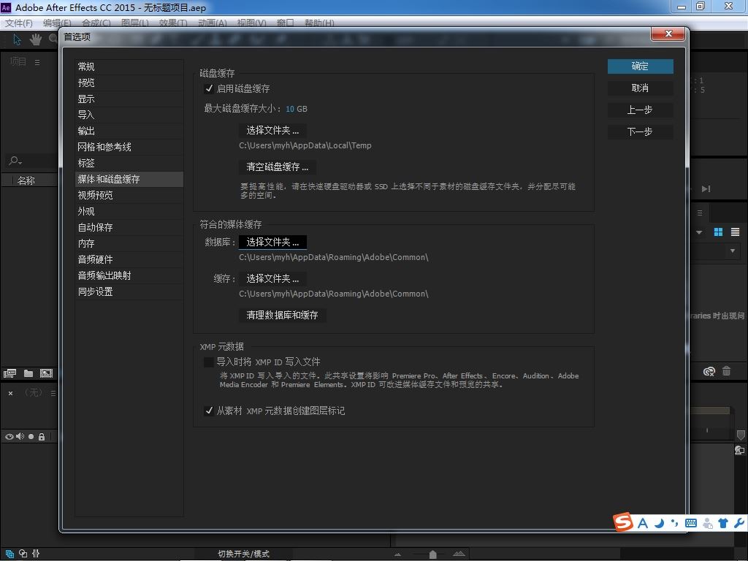Screen dimensions: 748x561
Task: Select 预览 preferences category
Action: pos(129,83)
